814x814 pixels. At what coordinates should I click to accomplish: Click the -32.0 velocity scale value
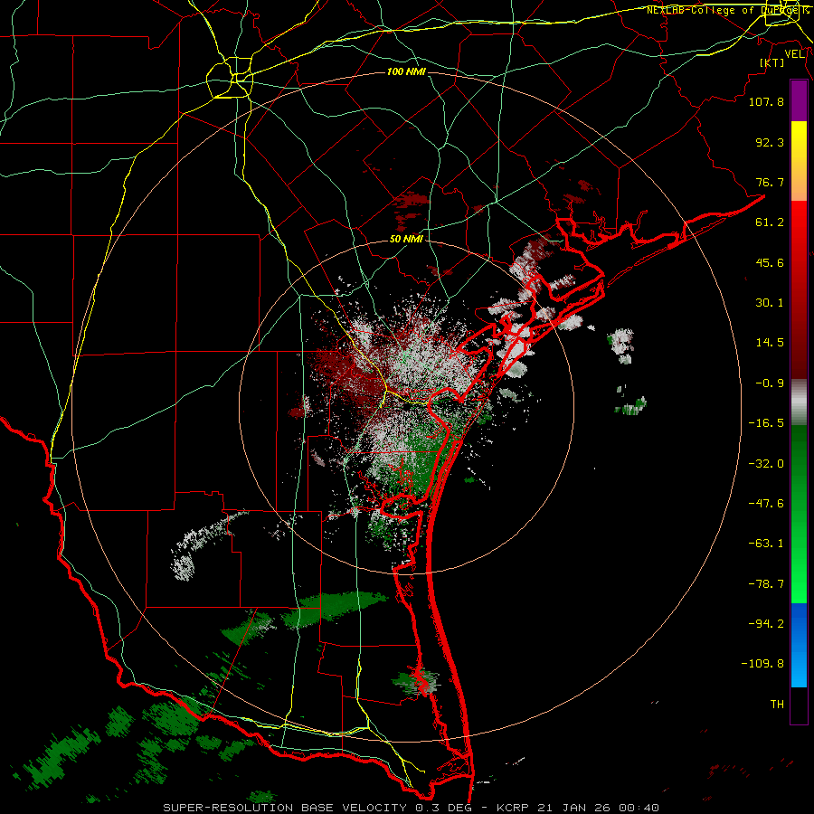tap(766, 464)
